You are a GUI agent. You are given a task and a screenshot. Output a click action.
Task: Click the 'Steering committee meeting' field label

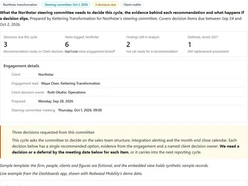point(33,110)
